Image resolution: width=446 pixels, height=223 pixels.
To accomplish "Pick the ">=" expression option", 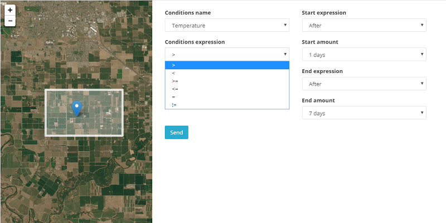I will (227, 81).
